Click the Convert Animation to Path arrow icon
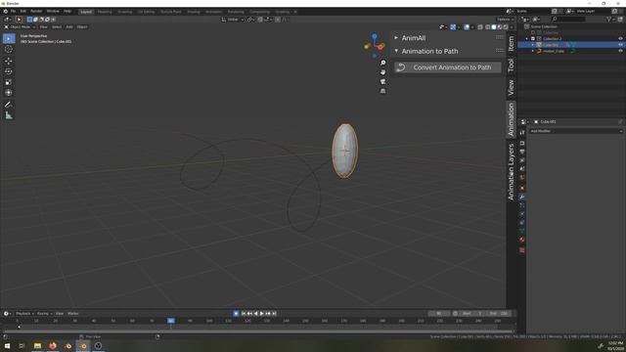The height and width of the screenshot is (352, 626). 401,67
